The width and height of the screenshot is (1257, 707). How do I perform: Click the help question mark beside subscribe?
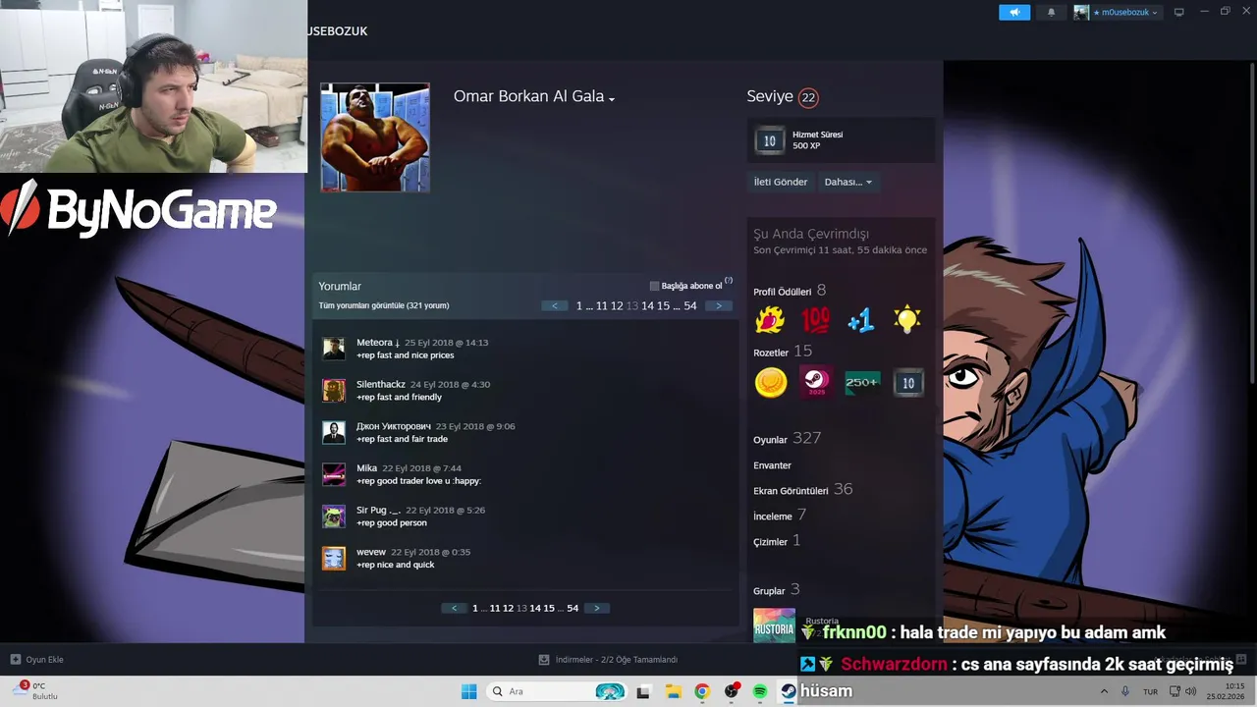(x=729, y=281)
